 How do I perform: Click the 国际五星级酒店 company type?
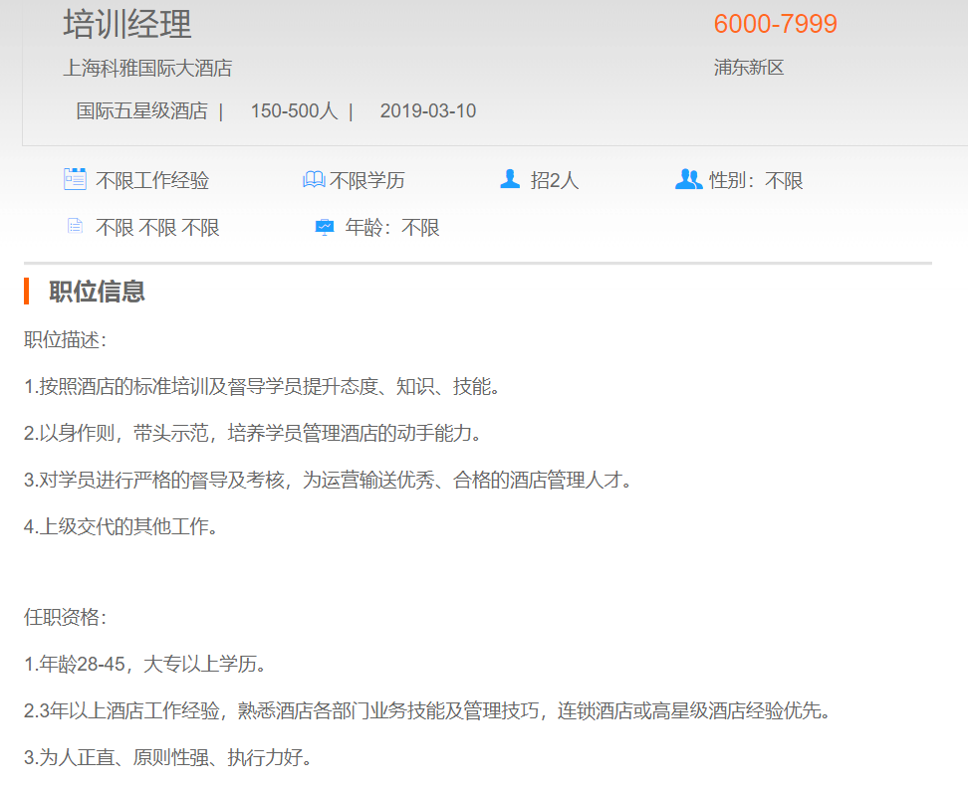(141, 111)
